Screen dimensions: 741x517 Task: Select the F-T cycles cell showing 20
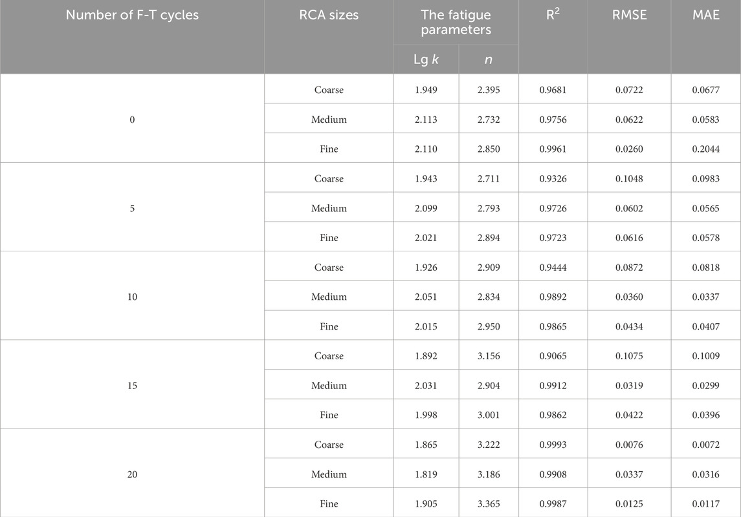coord(132,473)
